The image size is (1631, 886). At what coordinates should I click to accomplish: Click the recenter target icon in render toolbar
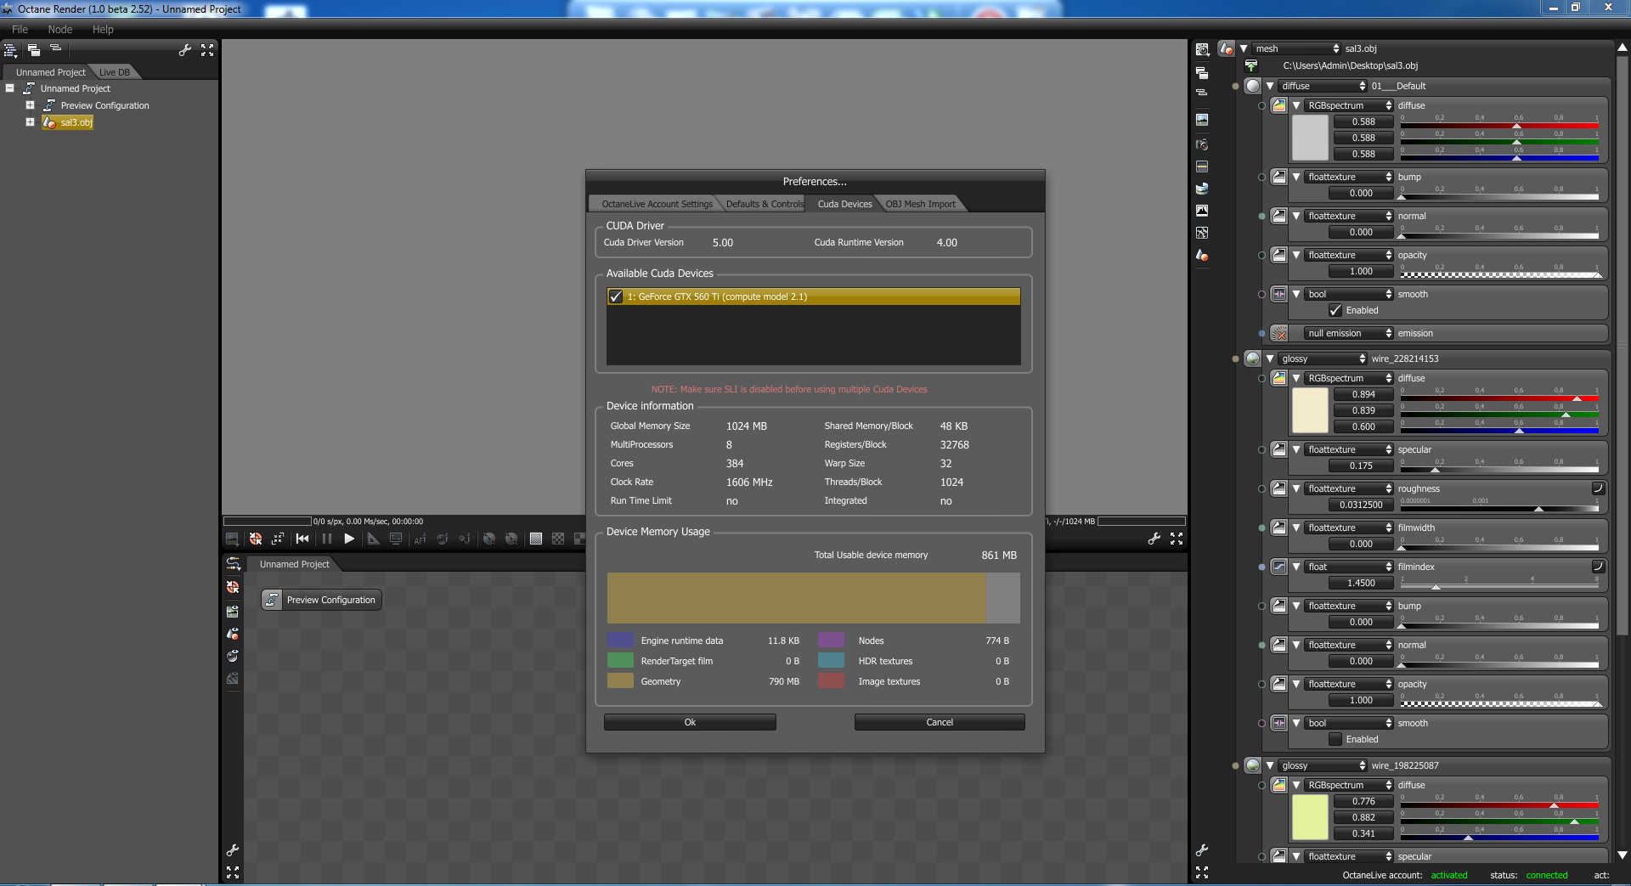(256, 539)
